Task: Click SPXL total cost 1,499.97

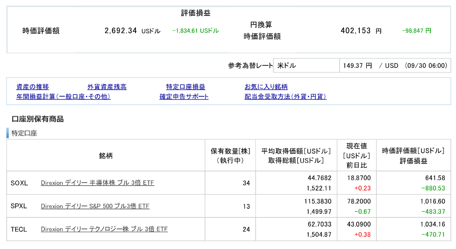Action: 319,212
